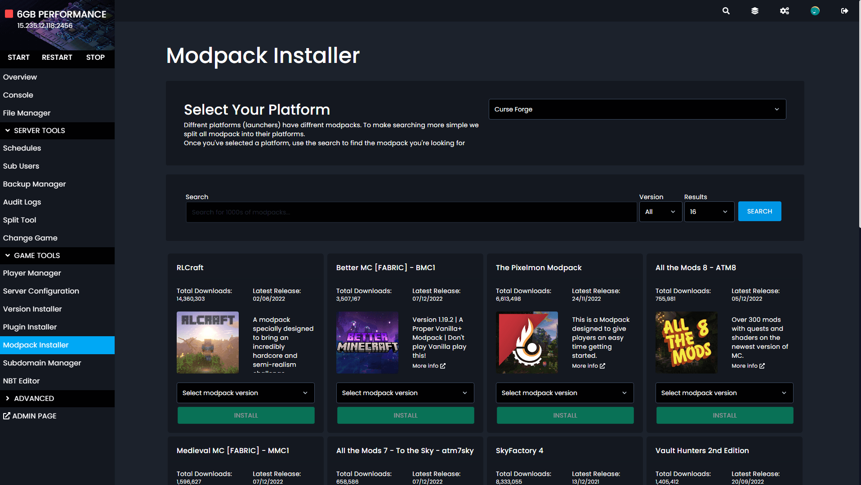Image resolution: width=861 pixels, height=485 pixels.
Task: Open Server Configuration page
Action: [57, 291]
